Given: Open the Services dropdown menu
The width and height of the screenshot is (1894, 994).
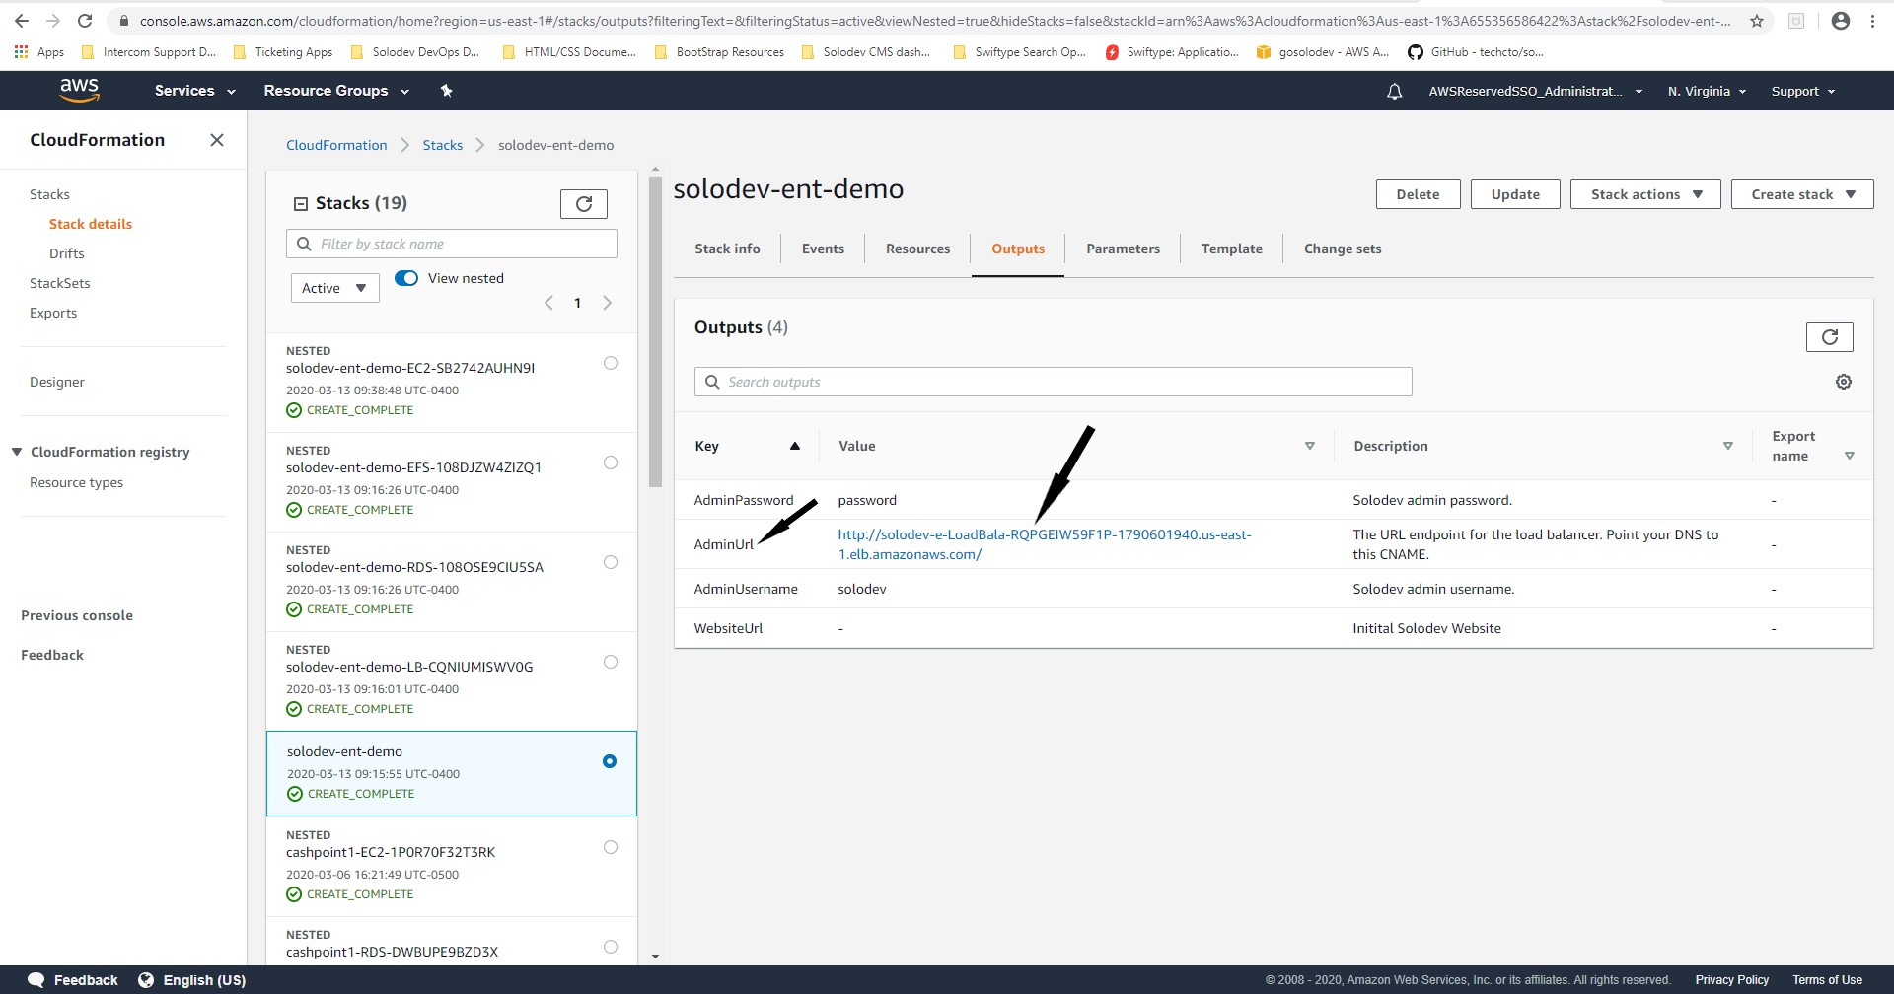Looking at the screenshot, I should click(x=194, y=91).
